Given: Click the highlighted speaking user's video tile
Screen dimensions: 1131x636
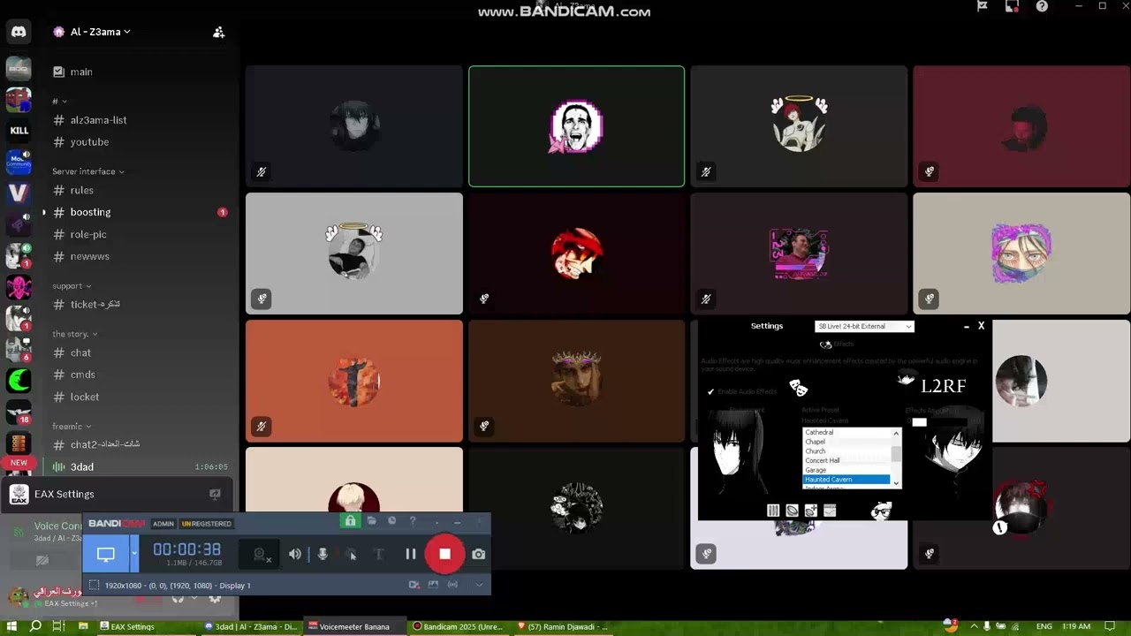Looking at the screenshot, I should coord(576,126).
